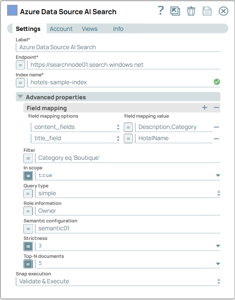Toggle the expression button for the Description,Category value

pos(128,127)
